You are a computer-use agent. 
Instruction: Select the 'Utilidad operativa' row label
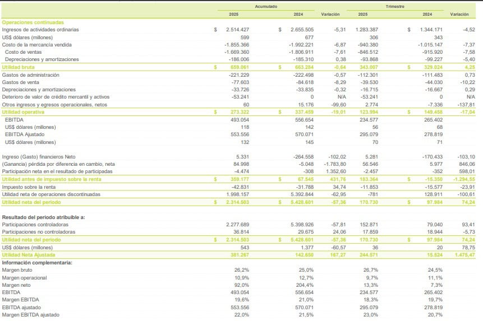23,112
